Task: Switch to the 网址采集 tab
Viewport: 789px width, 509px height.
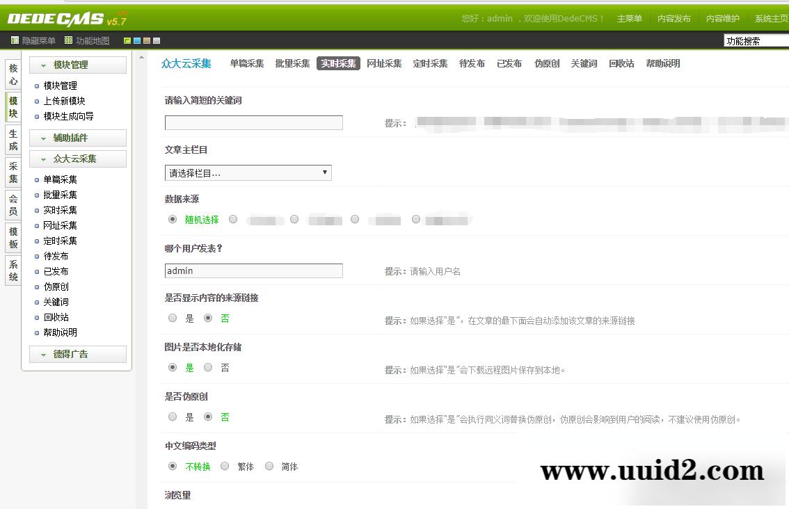Action: click(x=383, y=63)
